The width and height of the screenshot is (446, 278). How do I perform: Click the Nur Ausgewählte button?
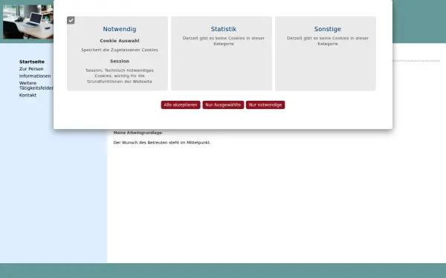(223, 105)
